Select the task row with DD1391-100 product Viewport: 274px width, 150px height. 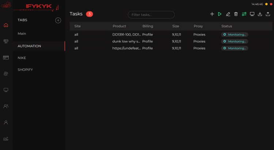point(126,35)
